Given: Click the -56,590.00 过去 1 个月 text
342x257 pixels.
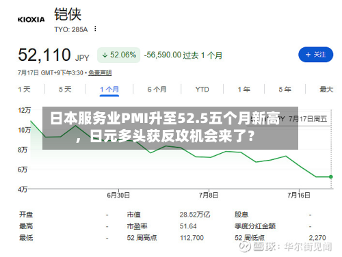Looking at the screenshot, I should [x=183, y=55].
